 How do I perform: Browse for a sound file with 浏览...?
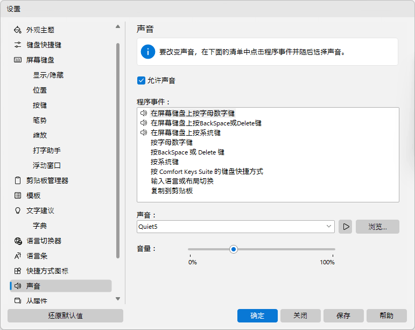(377, 227)
